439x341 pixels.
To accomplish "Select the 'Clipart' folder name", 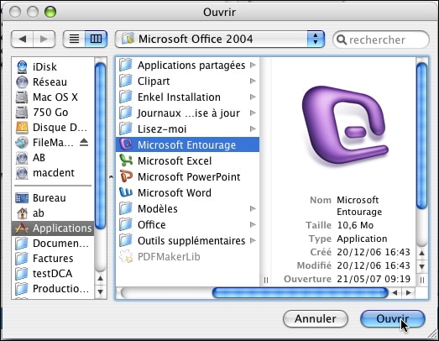I will [154, 81].
